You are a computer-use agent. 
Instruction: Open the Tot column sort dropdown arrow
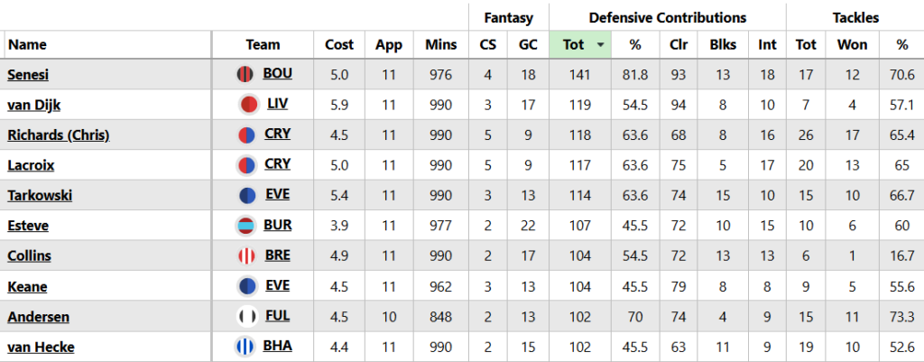click(x=601, y=44)
